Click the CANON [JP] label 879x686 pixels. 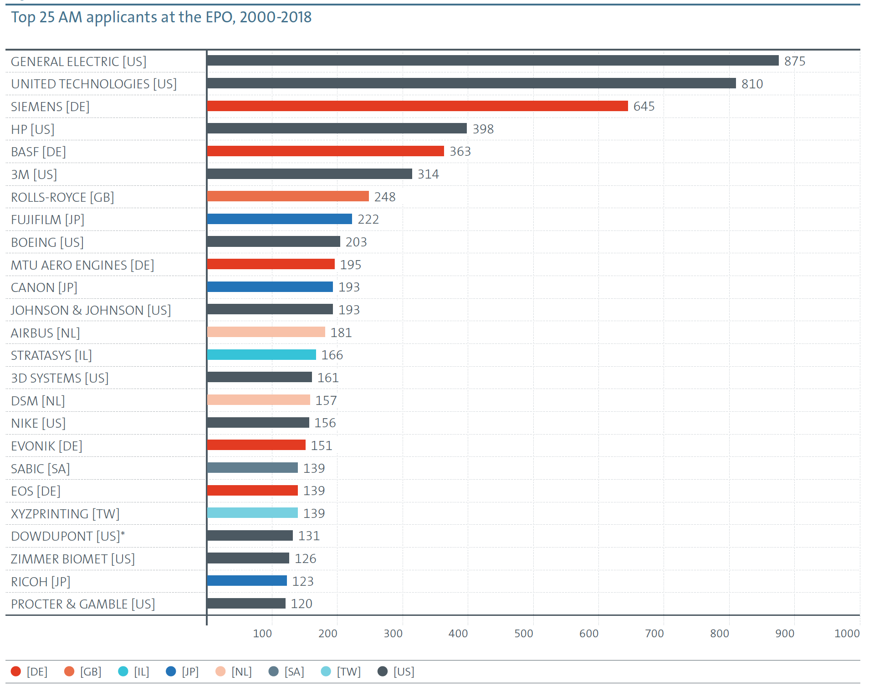[44, 287]
